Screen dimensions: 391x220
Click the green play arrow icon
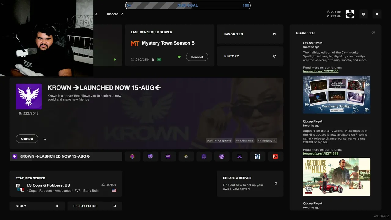point(115,60)
